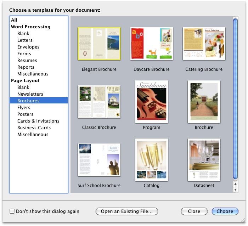Click the Datasheet label

(204, 185)
